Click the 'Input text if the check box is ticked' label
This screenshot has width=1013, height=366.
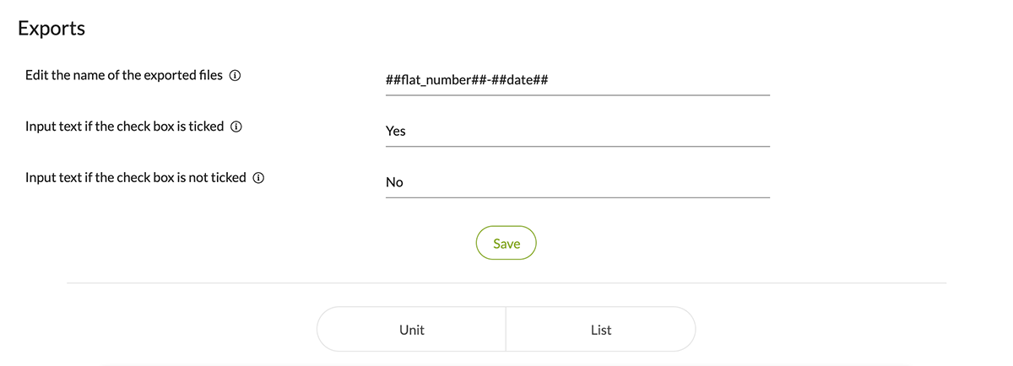[125, 126]
